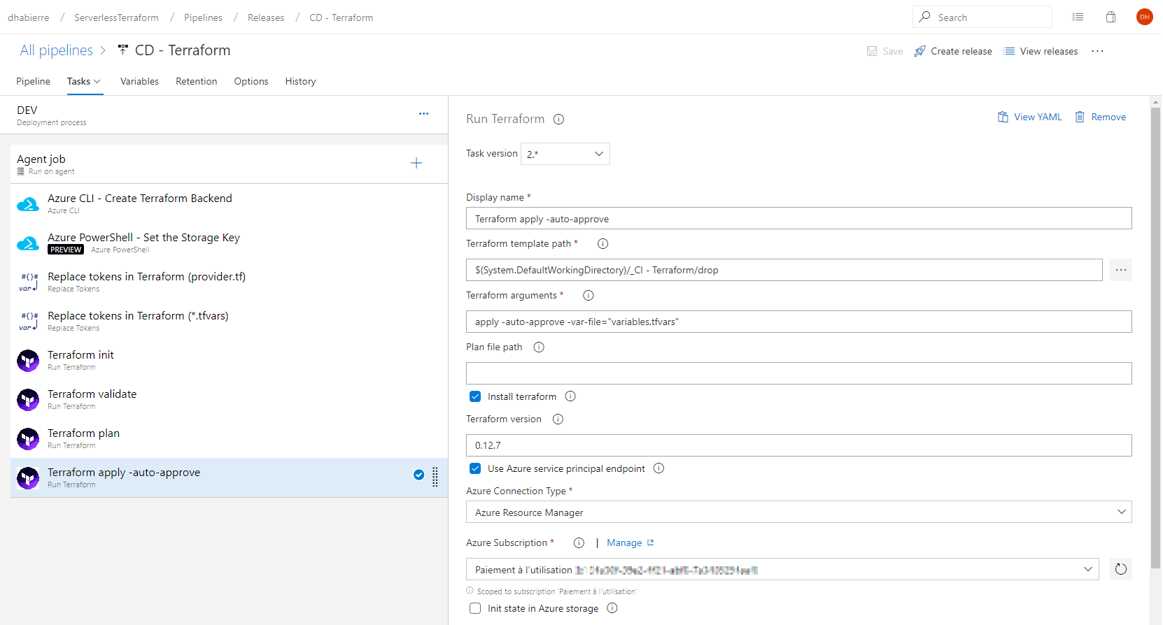Screen dimensions: 1163x625
Task: Add a task to Agent job with plus
Action: tap(416, 163)
